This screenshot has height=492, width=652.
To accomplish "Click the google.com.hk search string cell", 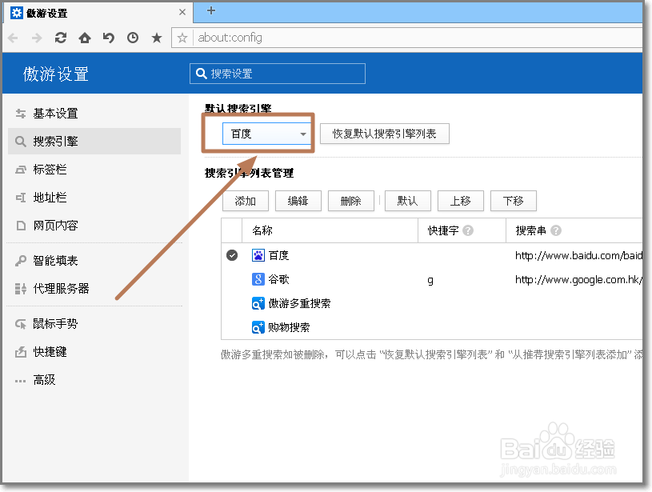I will pyautogui.click(x=578, y=279).
